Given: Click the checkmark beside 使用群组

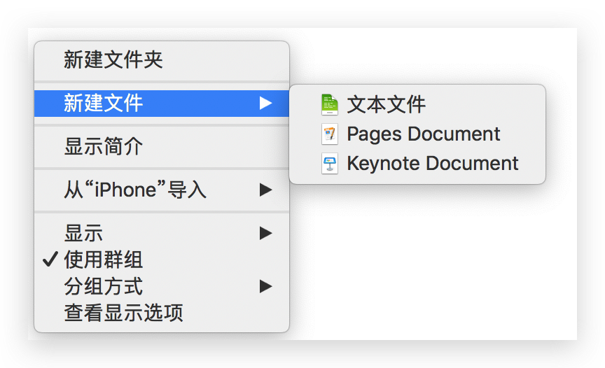Looking at the screenshot, I should pos(50,260).
